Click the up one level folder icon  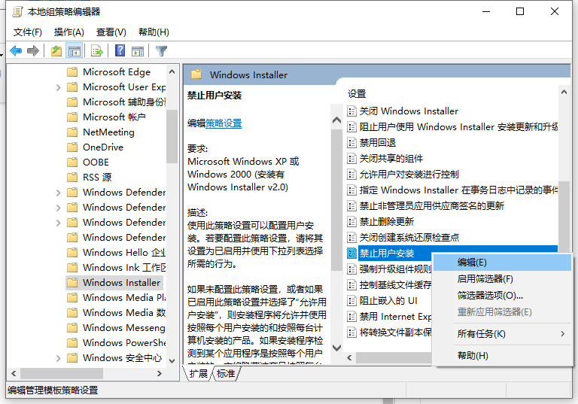[56, 51]
